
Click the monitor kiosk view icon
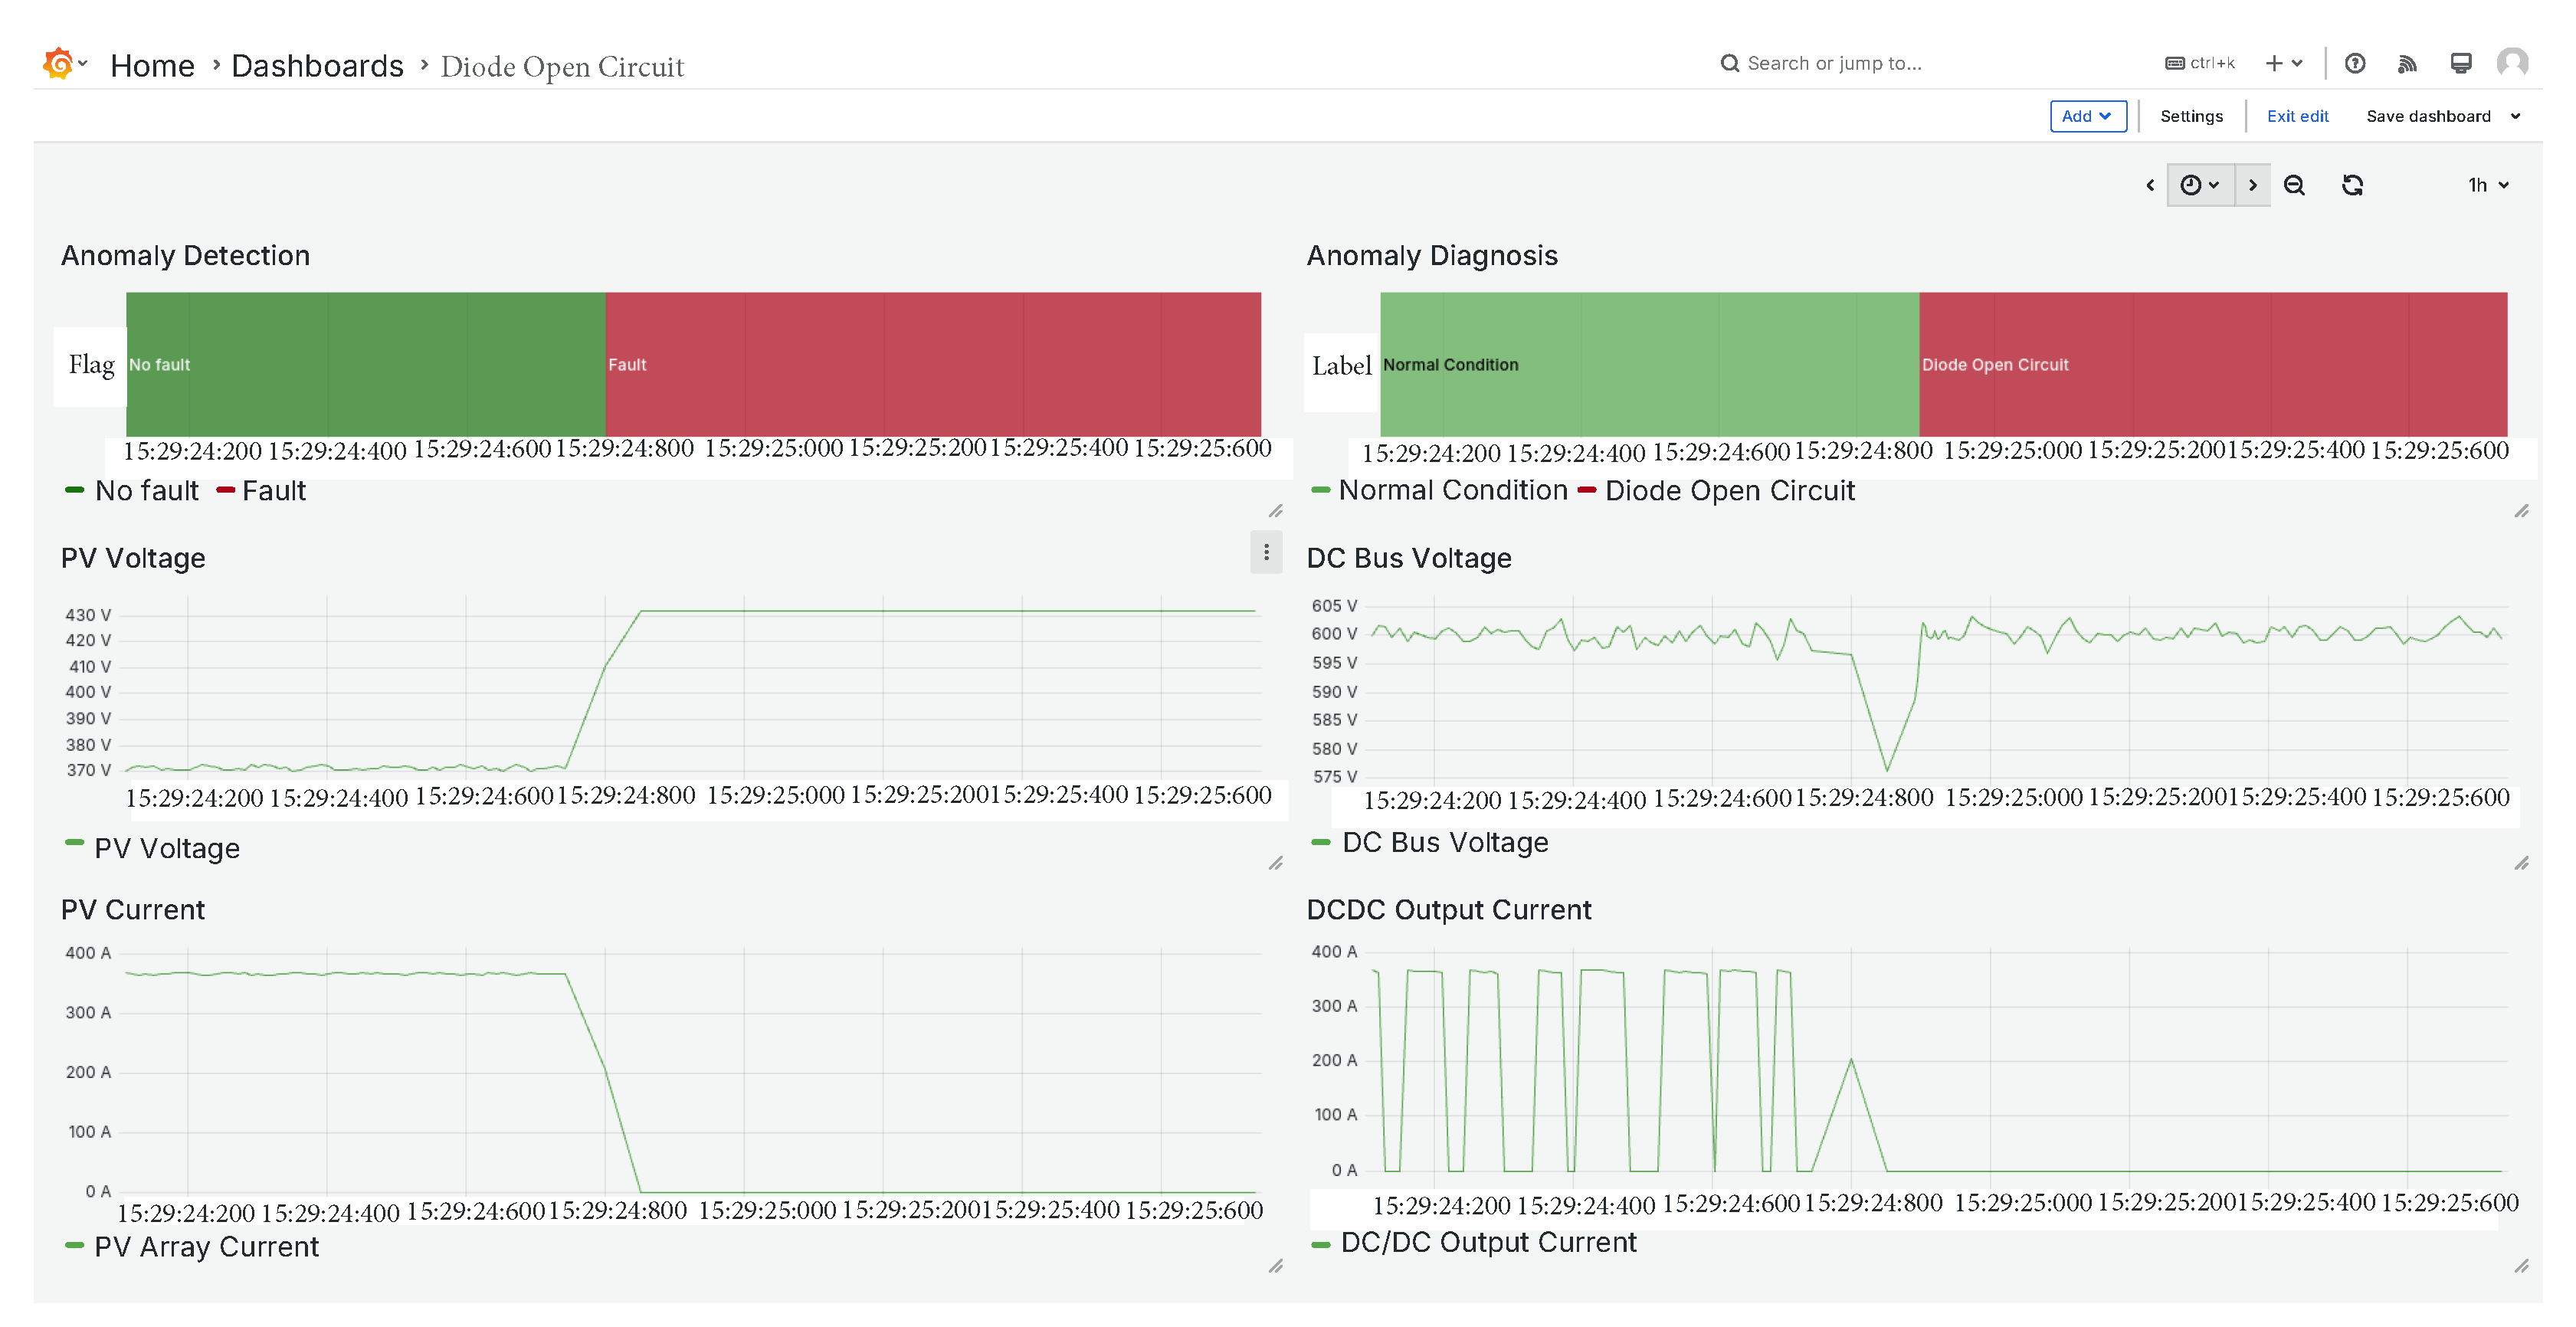click(2461, 64)
